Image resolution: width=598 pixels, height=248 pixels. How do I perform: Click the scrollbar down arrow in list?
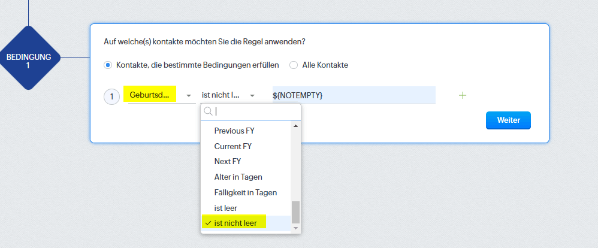pyautogui.click(x=295, y=228)
